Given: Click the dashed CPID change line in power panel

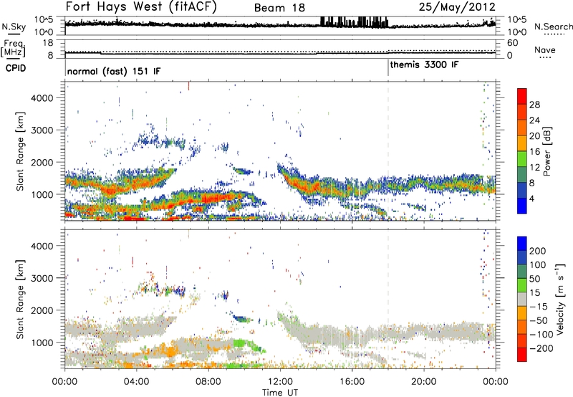Looking at the screenshot, I should [388, 151].
